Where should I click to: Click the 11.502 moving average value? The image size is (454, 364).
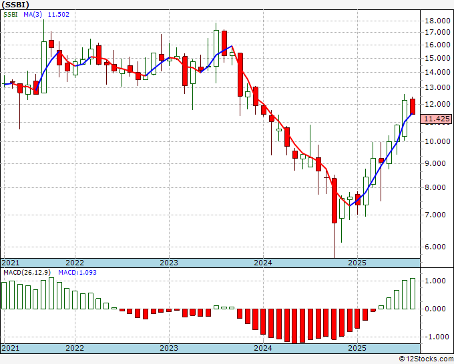pyautogui.click(x=59, y=14)
